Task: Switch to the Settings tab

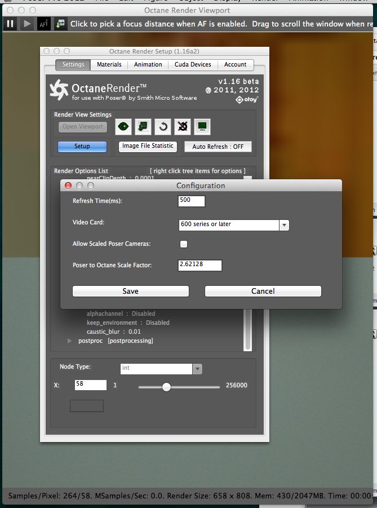Action: pos(73,64)
